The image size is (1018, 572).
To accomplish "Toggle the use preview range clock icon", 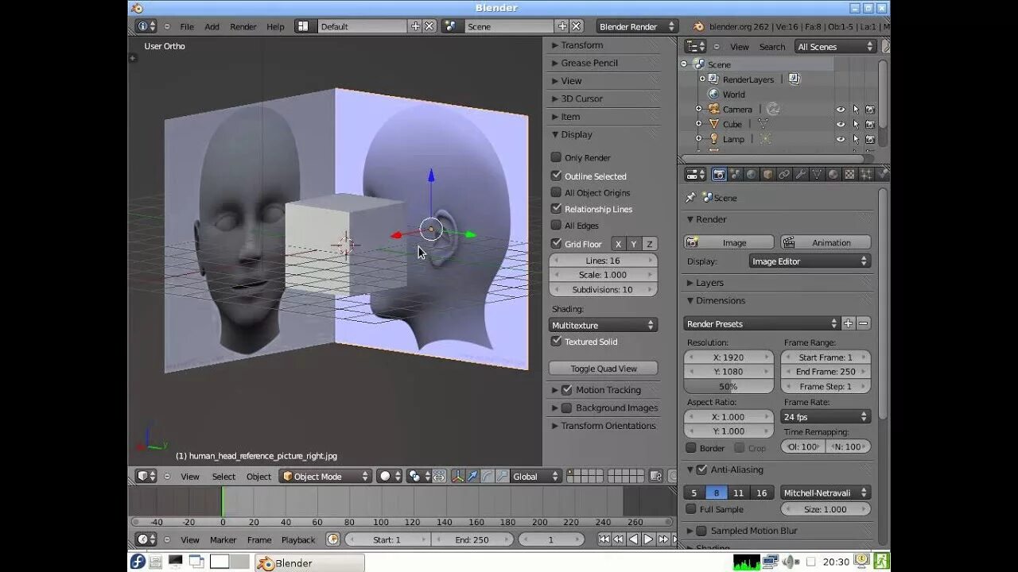I will pos(332,539).
